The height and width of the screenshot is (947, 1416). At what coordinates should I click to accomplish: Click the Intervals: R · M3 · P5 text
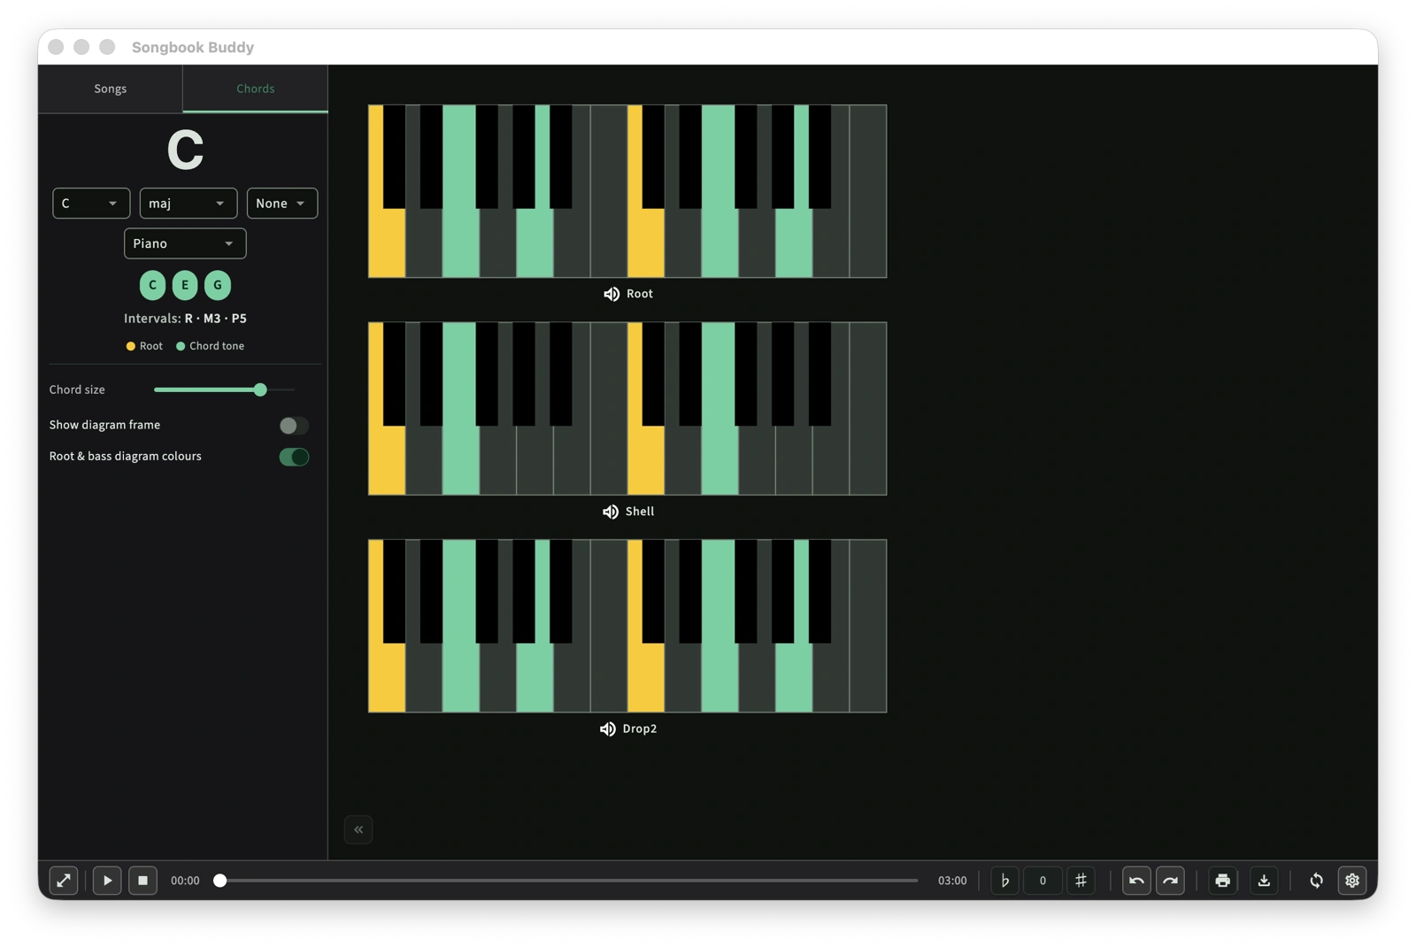(185, 319)
